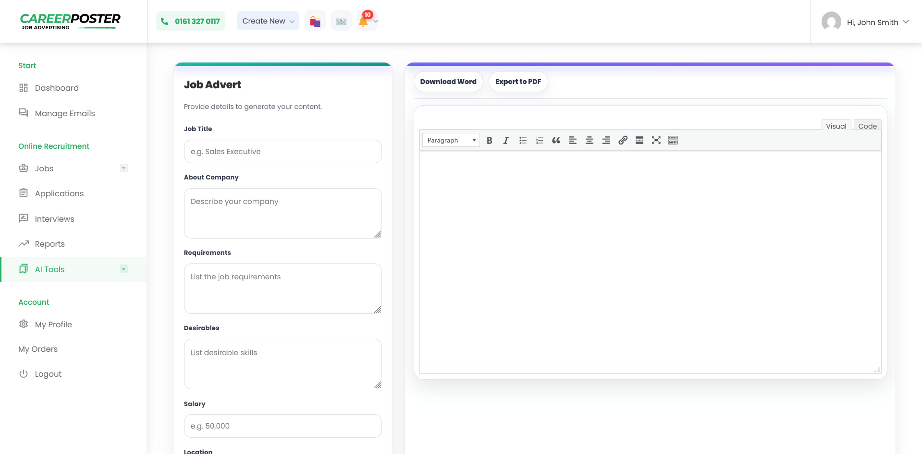
Task: Align editor text to the right
Action: 606,140
